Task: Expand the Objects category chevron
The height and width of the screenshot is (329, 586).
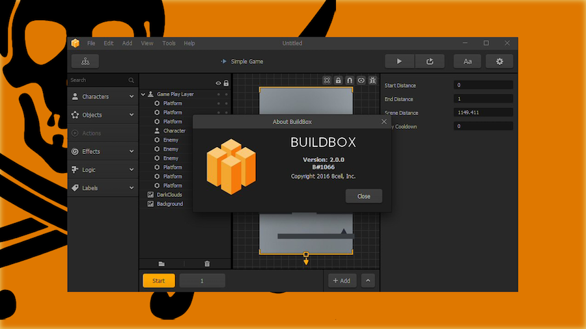Action: 132,115
